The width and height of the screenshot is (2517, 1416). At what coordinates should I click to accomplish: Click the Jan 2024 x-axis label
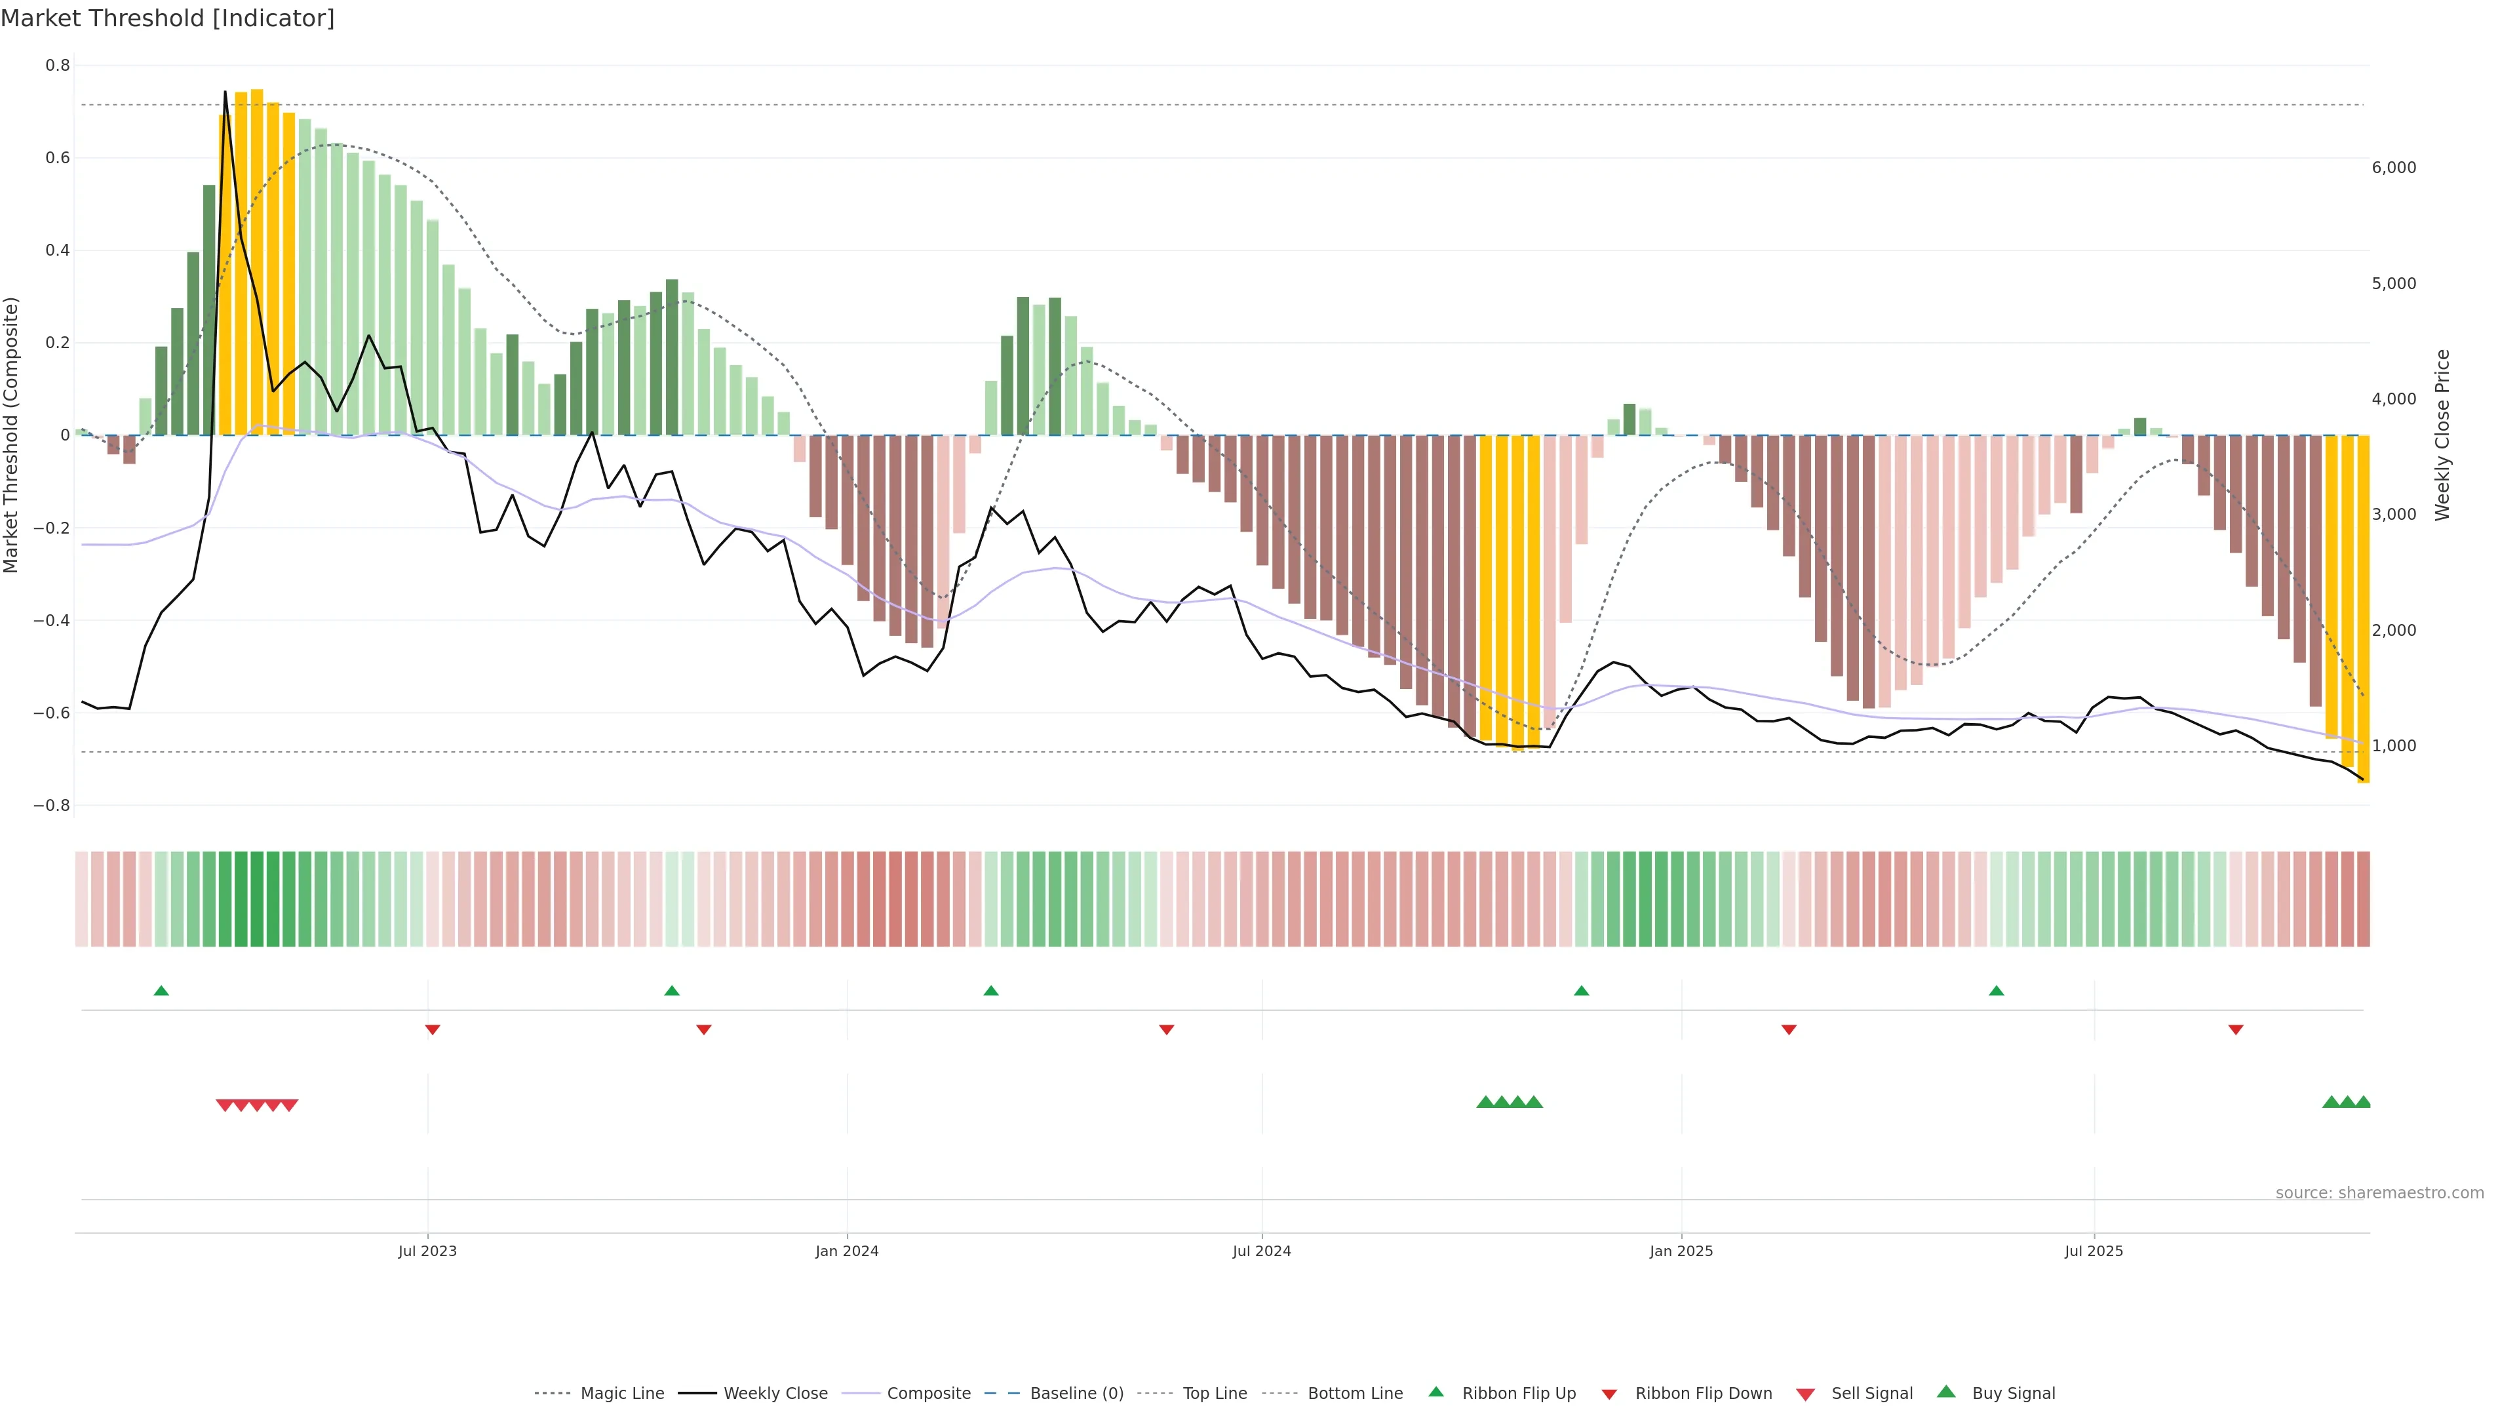click(847, 1251)
